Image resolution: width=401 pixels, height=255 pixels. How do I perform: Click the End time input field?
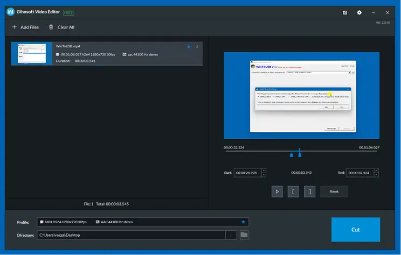[x=360, y=173]
